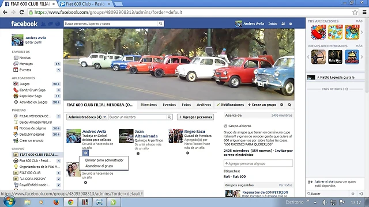Viewport: 369px width, 207px height.
Task: Expand next apps arrow in Tus Aplicaciones
Action: (x=362, y=32)
